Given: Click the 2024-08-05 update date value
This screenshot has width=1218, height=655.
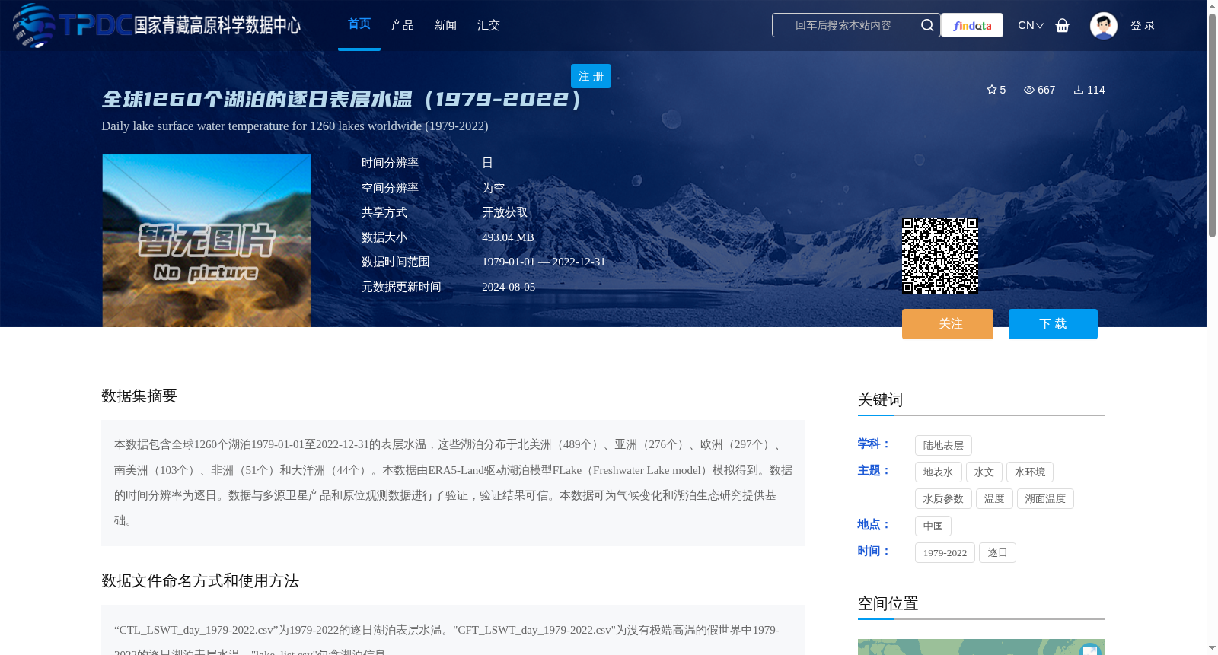Looking at the screenshot, I should (509, 287).
